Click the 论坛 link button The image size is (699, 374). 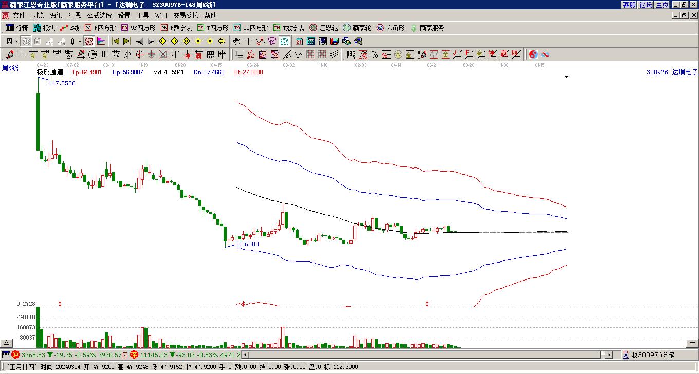point(646,5)
